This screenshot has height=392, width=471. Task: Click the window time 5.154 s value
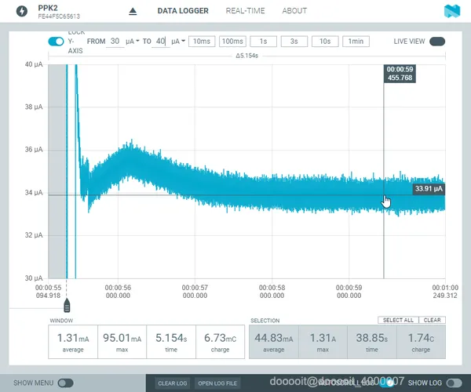click(x=171, y=338)
